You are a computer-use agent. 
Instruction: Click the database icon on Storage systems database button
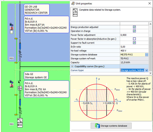[97, 126]
